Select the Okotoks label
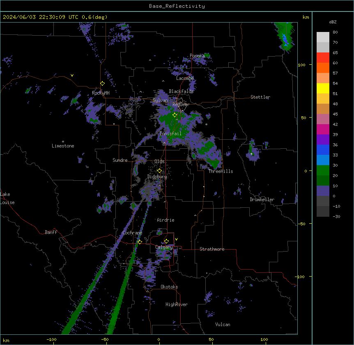This screenshot has height=345, width=354. pos(169,287)
